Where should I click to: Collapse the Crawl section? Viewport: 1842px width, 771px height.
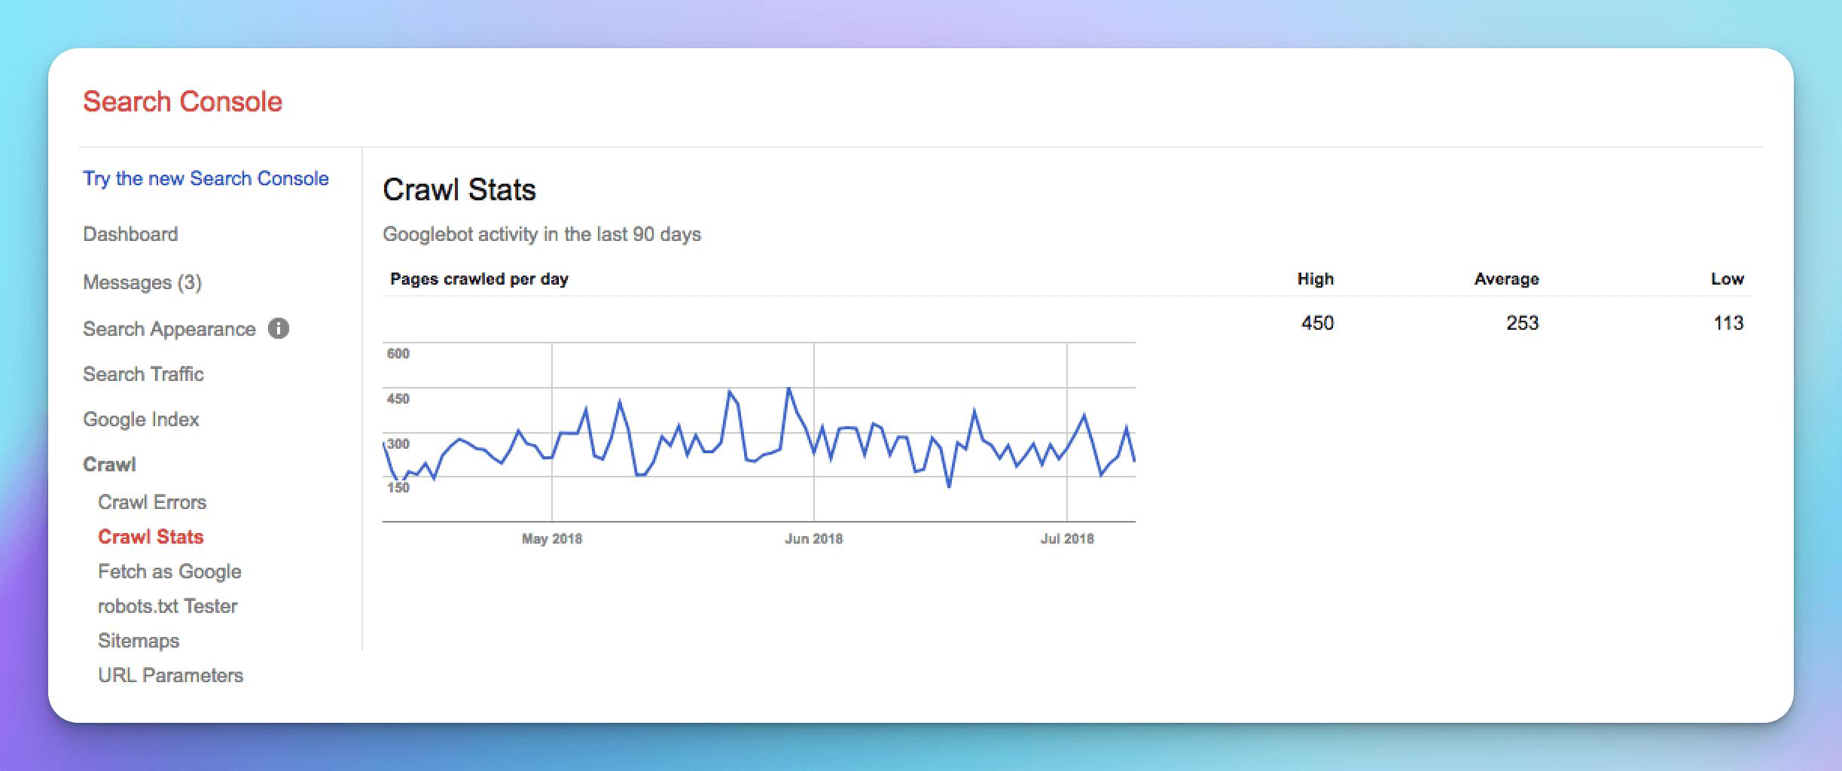(109, 465)
